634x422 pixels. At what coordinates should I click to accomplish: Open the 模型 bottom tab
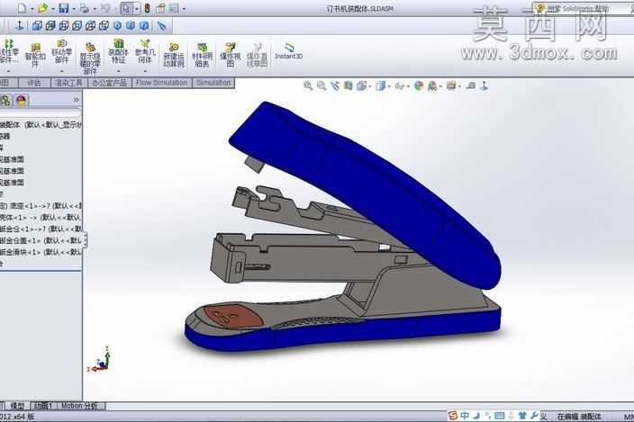coord(17,406)
